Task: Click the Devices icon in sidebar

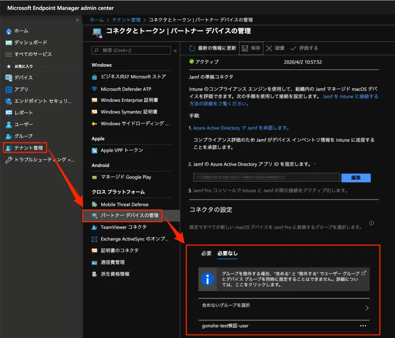Action: point(8,78)
